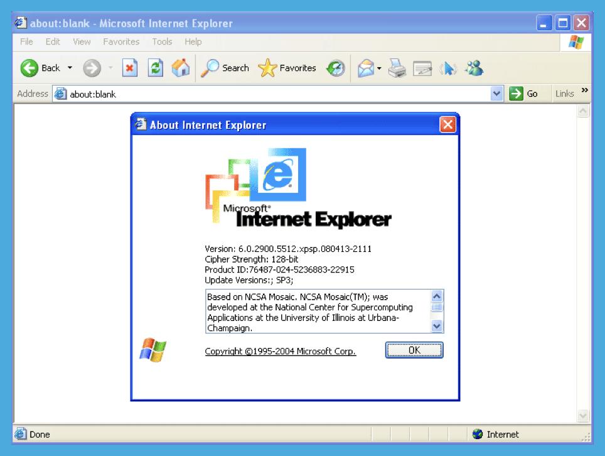605x456 pixels.
Task: Click the Windows flag throbber icon
Action: 576,42
